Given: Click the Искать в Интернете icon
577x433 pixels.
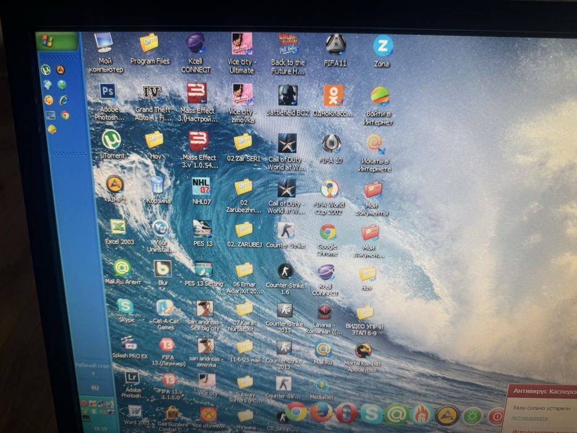Looking at the screenshot, I should pyautogui.click(x=375, y=153).
